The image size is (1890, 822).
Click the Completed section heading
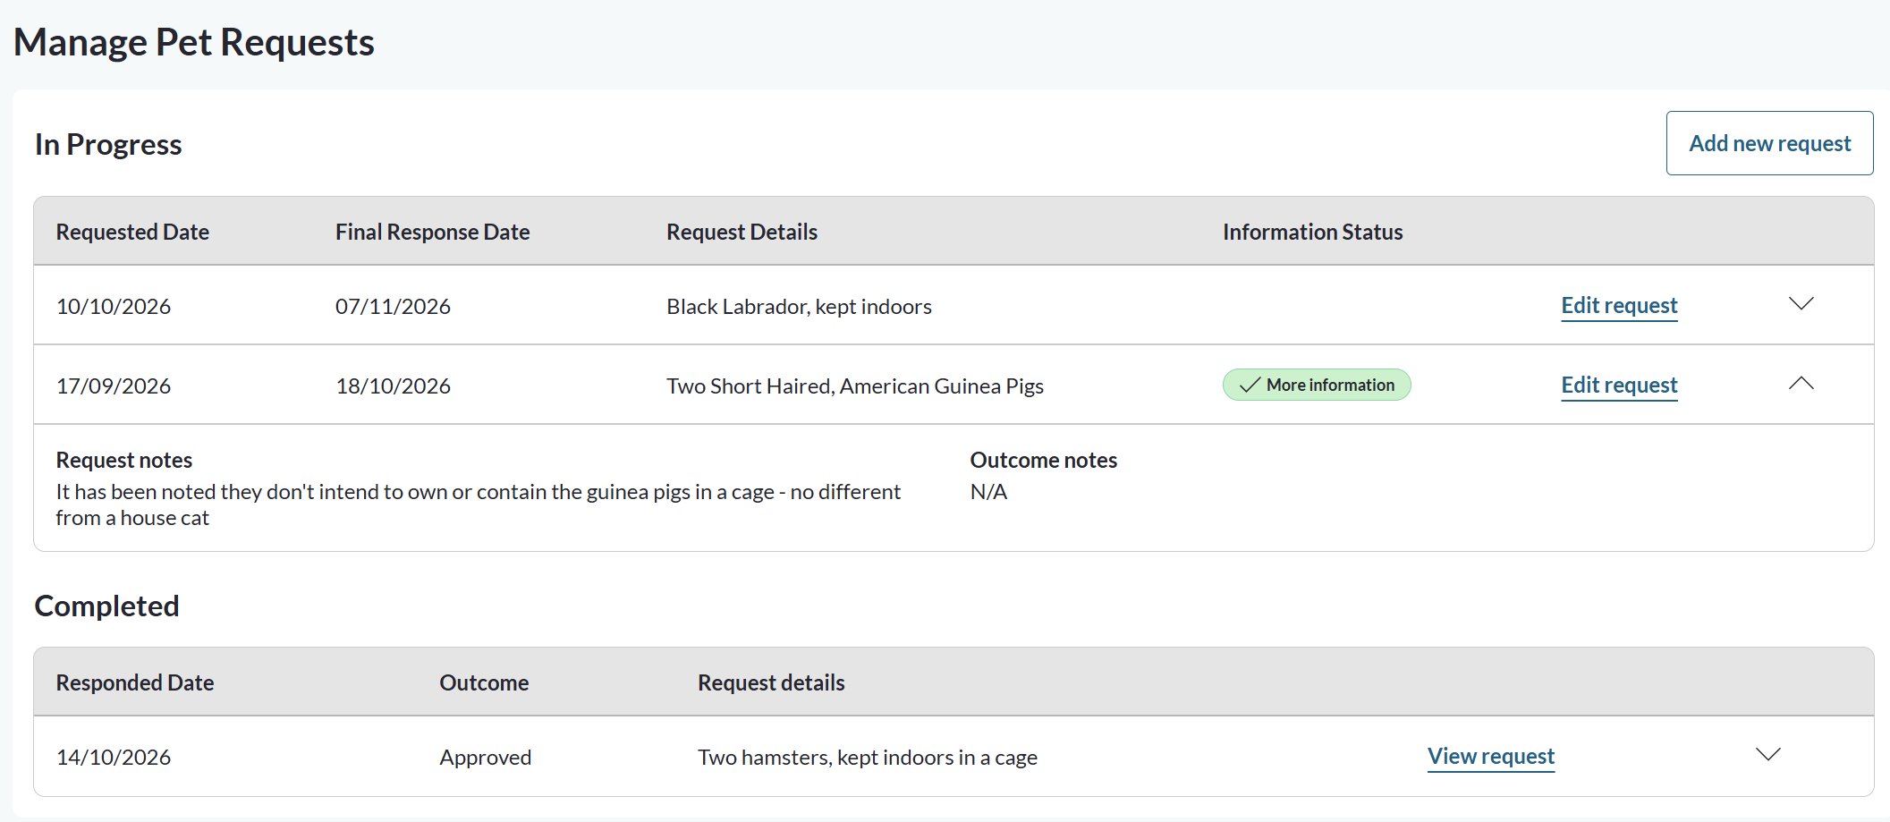click(106, 606)
